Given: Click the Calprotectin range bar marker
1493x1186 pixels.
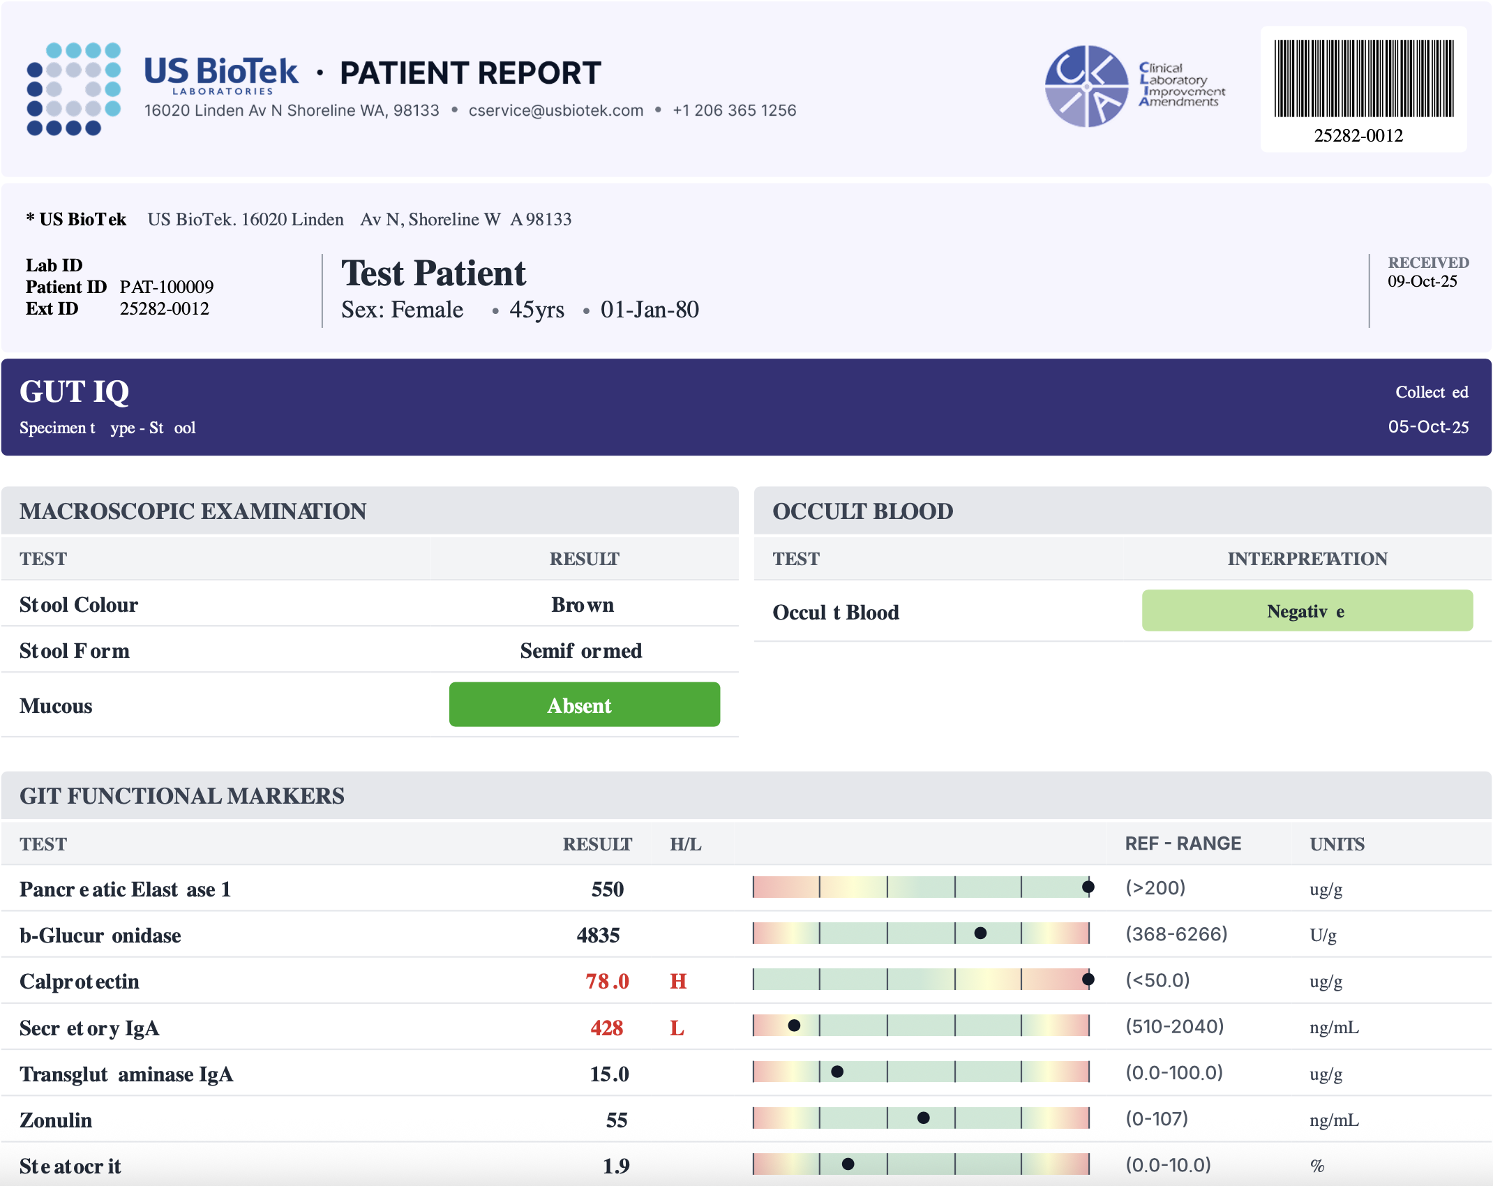Looking at the screenshot, I should click(1088, 979).
